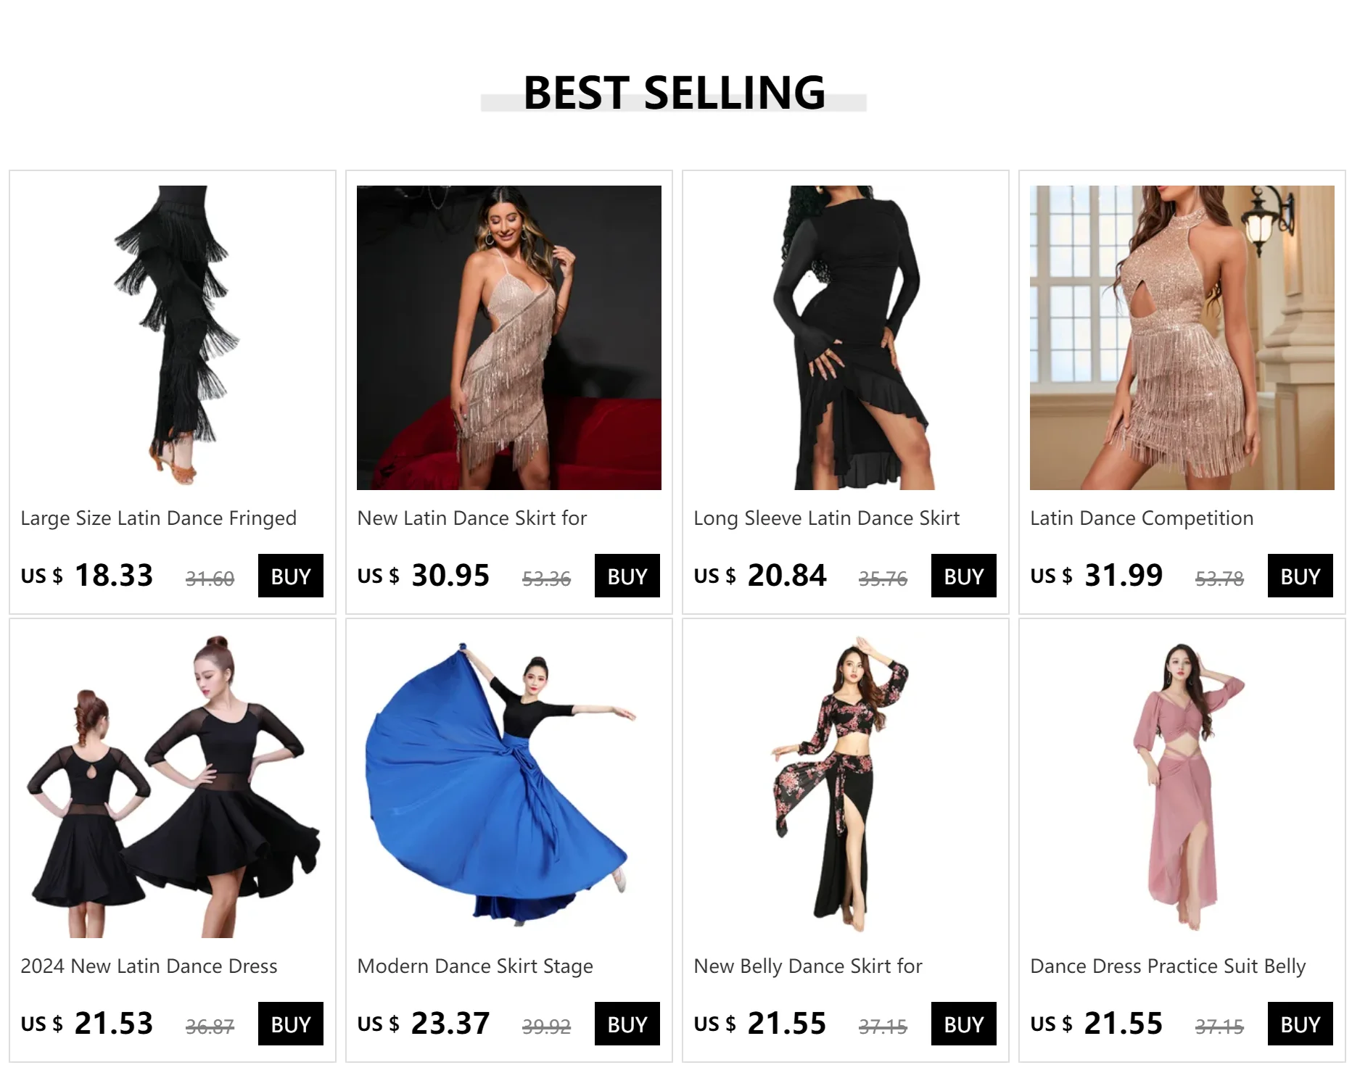Open the sequin halter fringe dress image
1352x1086 pixels.
tap(1182, 338)
